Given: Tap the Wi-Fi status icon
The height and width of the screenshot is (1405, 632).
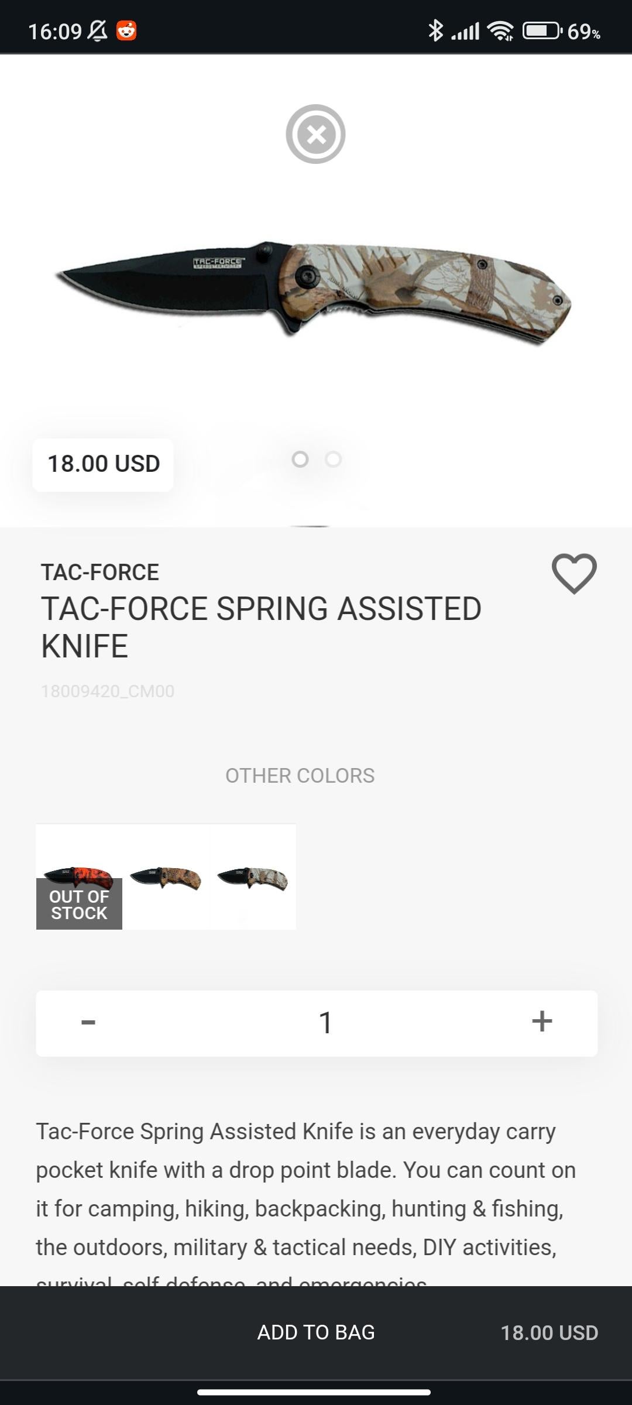Looking at the screenshot, I should pos(501,30).
